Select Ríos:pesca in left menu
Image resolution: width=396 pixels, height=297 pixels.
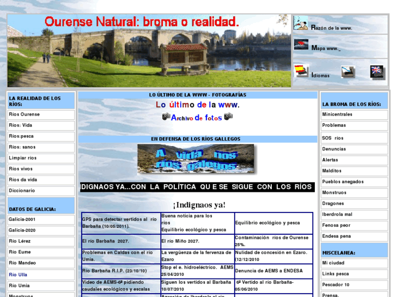click(x=41, y=136)
